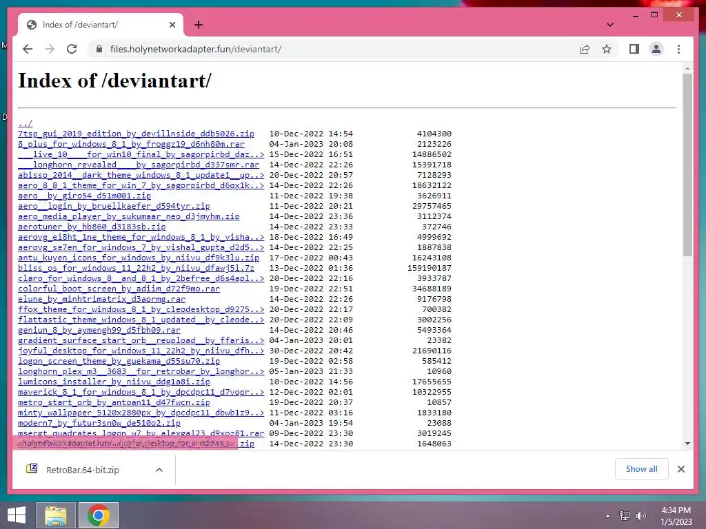Open bliss_os for windows 11 7z link
Image resolution: width=706 pixels, height=529 pixels.
click(x=136, y=268)
